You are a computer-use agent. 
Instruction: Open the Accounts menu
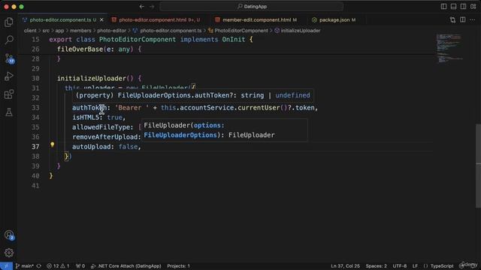(9, 235)
